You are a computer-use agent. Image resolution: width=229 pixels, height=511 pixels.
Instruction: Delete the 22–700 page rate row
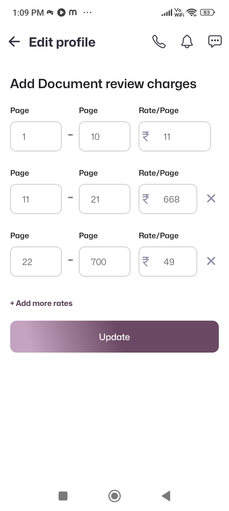211,261
